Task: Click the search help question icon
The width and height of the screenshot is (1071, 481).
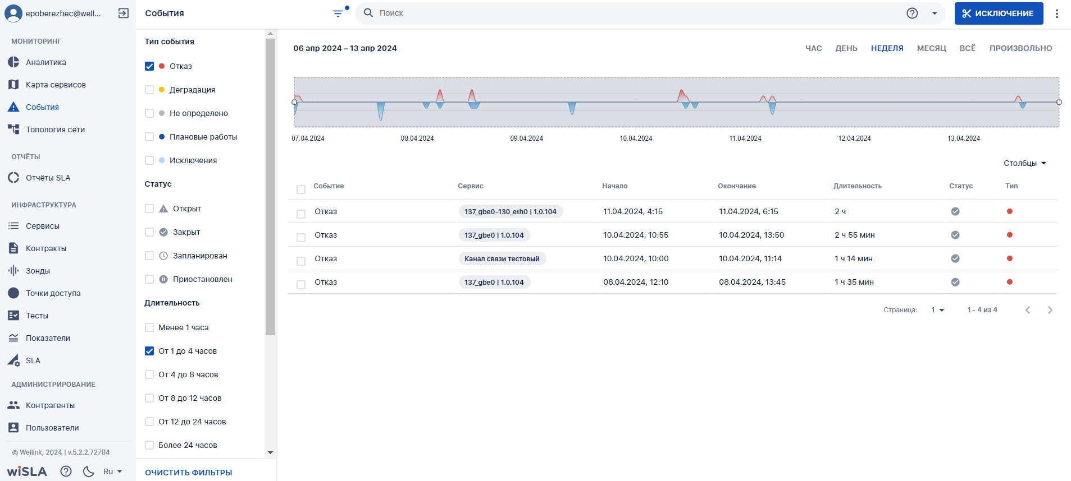Action: click(912, 13)
